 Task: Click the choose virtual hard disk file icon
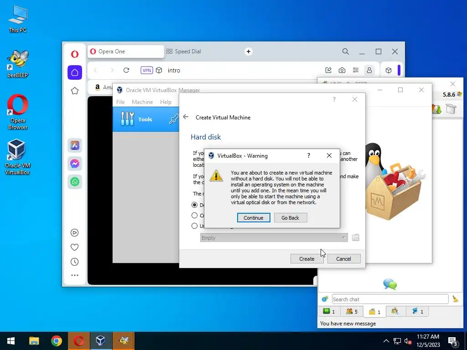[x=356, y=237]
